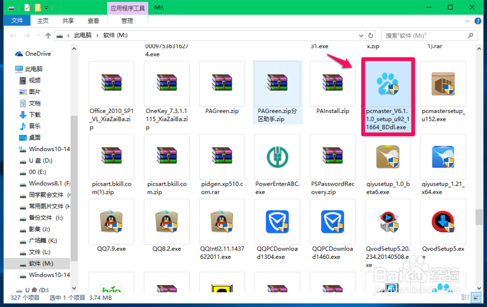Open the 主页 ribbon tab
Image resolution: width=487 pixels, height=307 pixels.
pos(43,21)
